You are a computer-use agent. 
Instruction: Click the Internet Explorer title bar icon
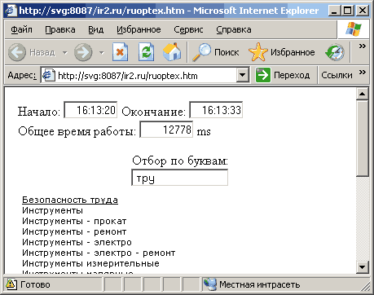(11, 11)
